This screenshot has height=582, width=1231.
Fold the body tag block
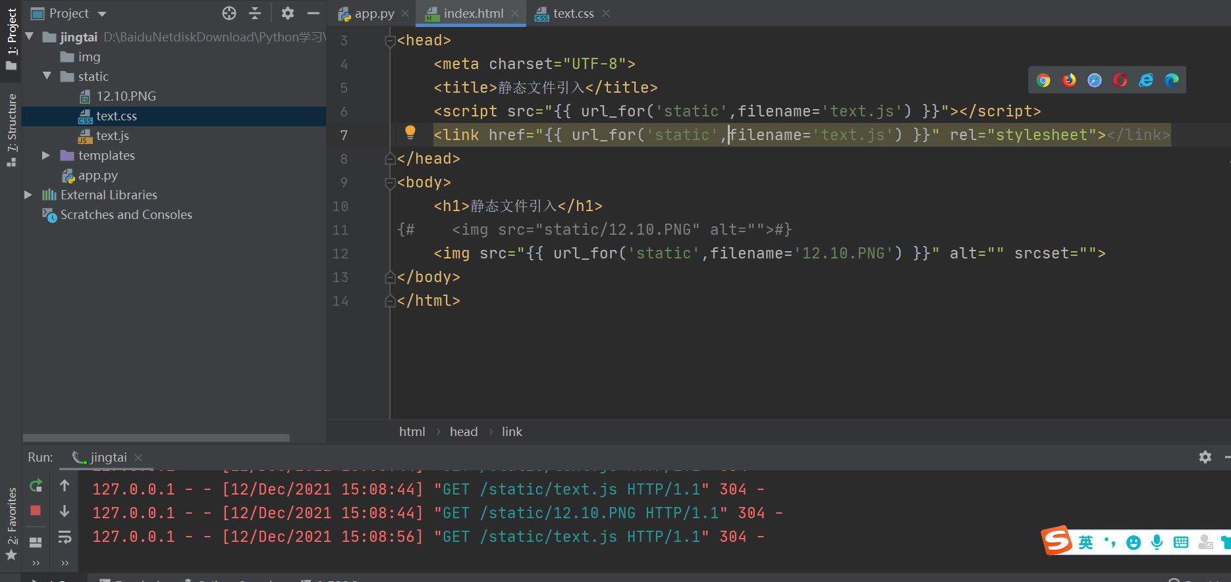pyautogui.click(x=390, y=183)
